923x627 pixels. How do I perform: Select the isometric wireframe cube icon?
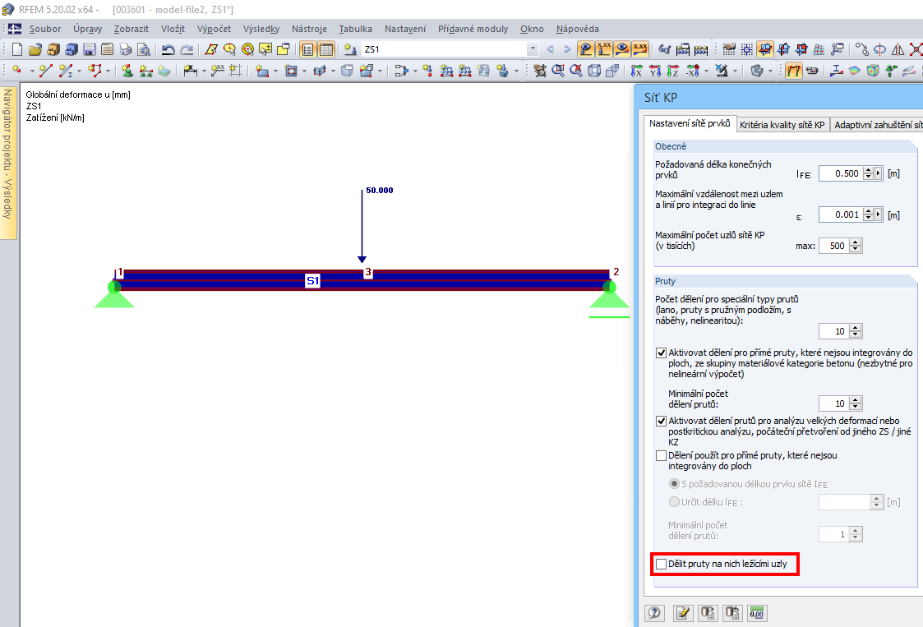pyautogui.click(x=594, y=71)
